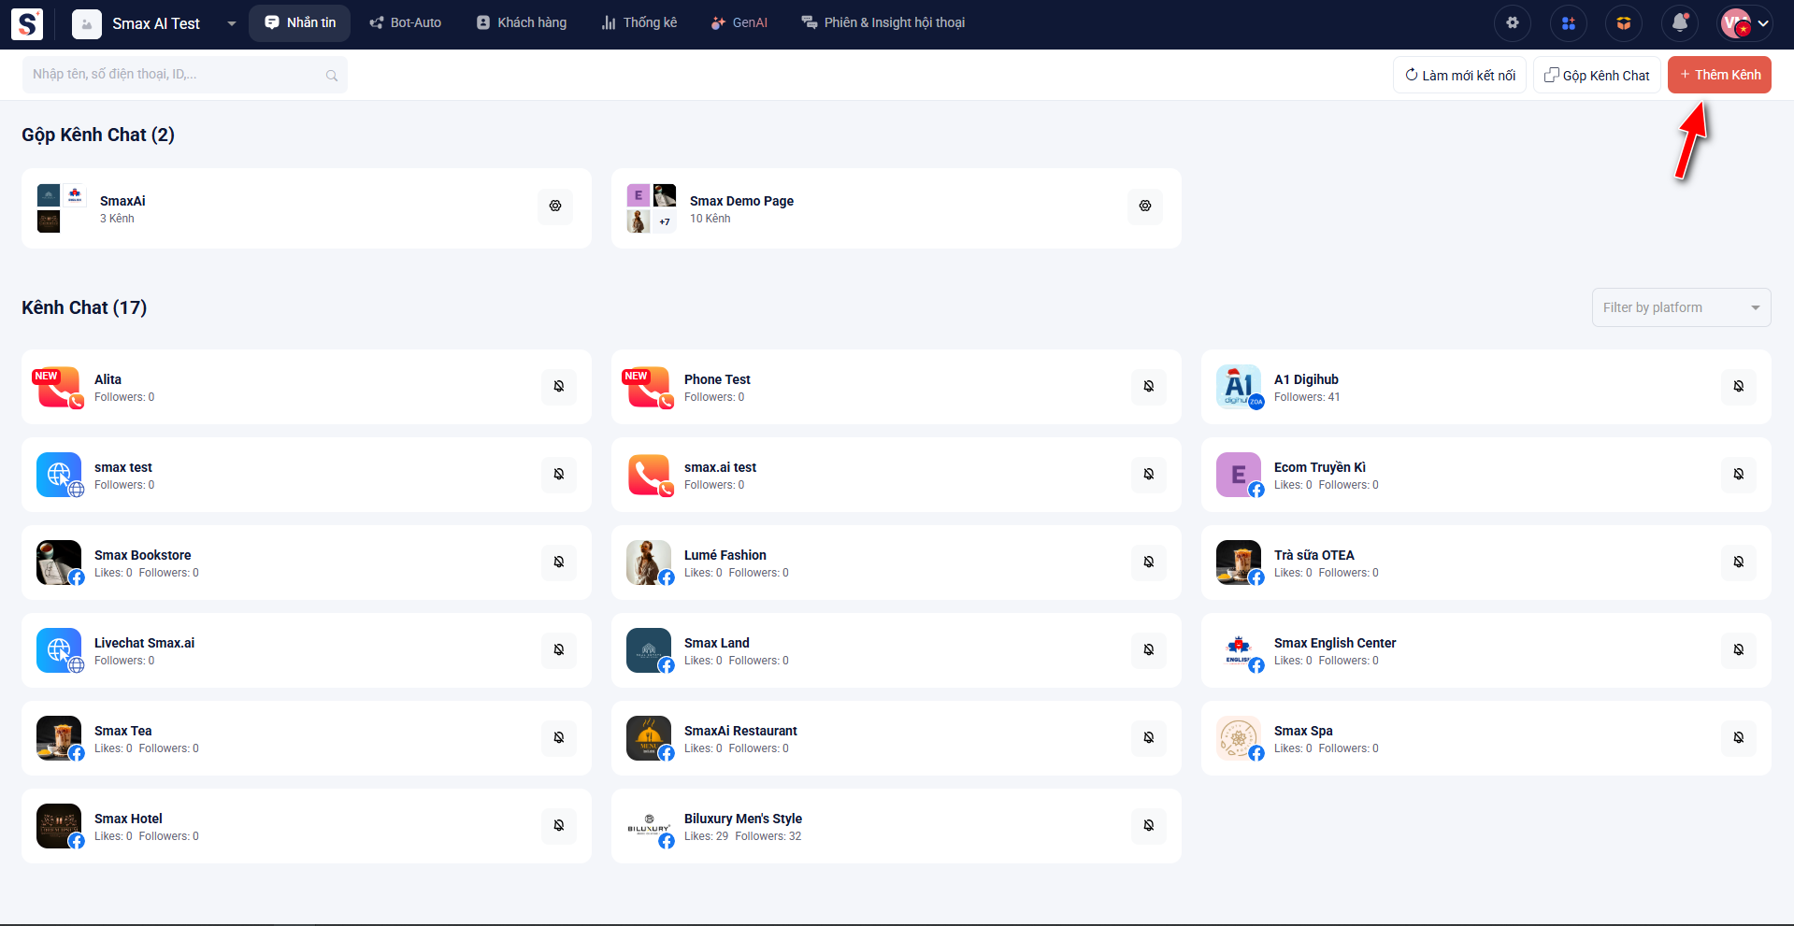Open settings for Smax Demo Page group
The height and width of the screenshot is (926, 1794).
1145,207
